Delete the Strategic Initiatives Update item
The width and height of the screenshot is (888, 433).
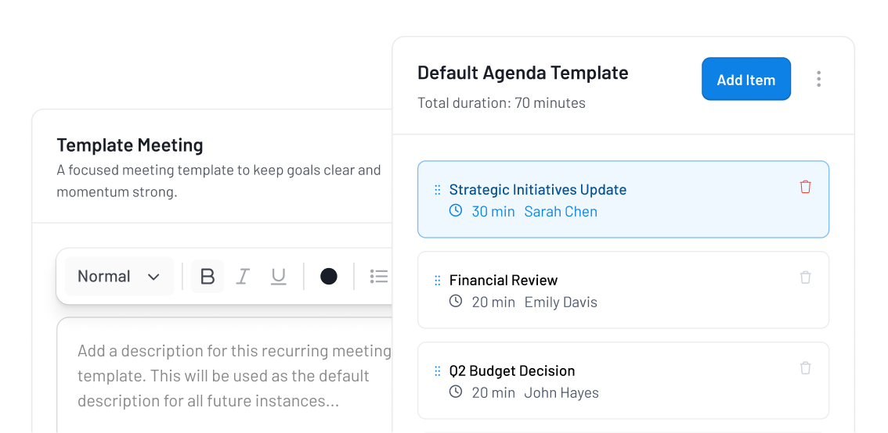point(805,187)
